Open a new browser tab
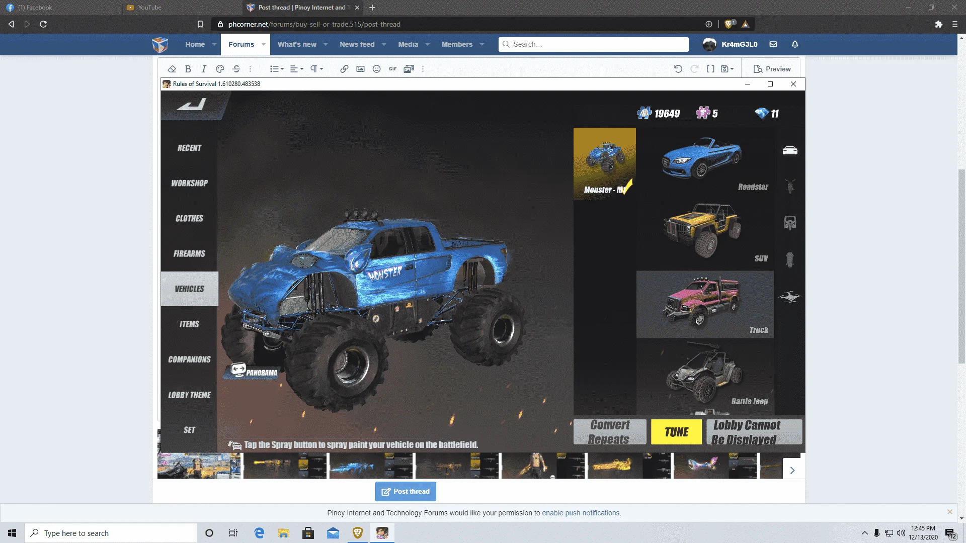Screen dimensions: 966x543 [372, 8]
